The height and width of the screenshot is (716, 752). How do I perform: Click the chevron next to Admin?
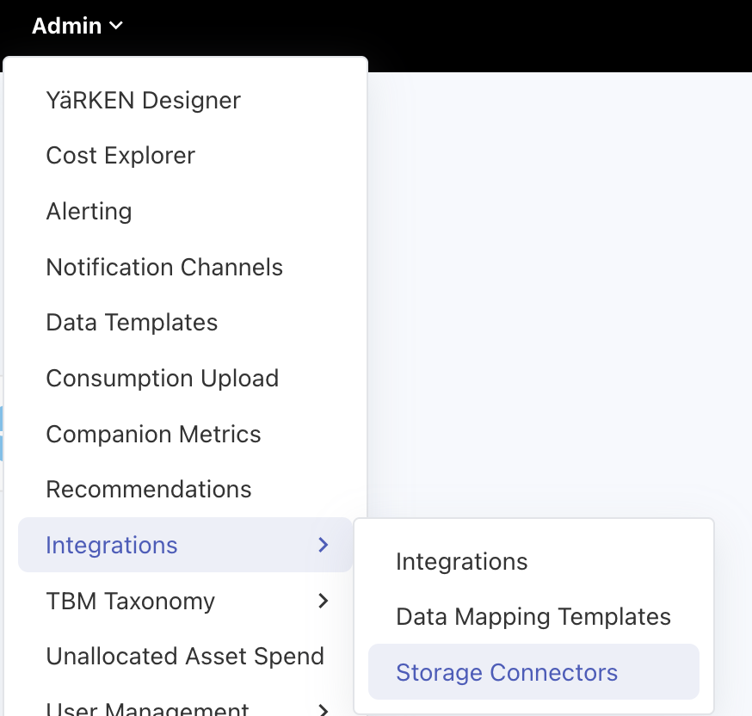pos(116,27)
